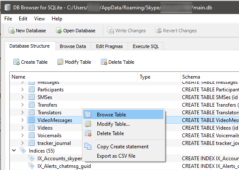Click the IX_Alerts_chatmsg_guid index tag icon
239x170 pixels.
point(32,166)
